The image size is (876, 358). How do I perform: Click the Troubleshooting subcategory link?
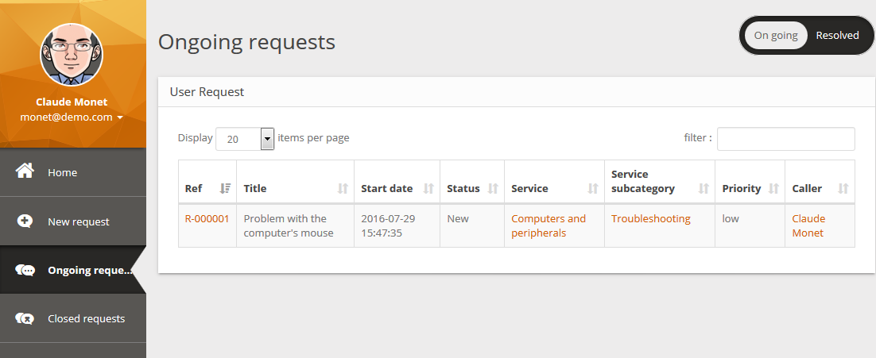coord(650,218)
